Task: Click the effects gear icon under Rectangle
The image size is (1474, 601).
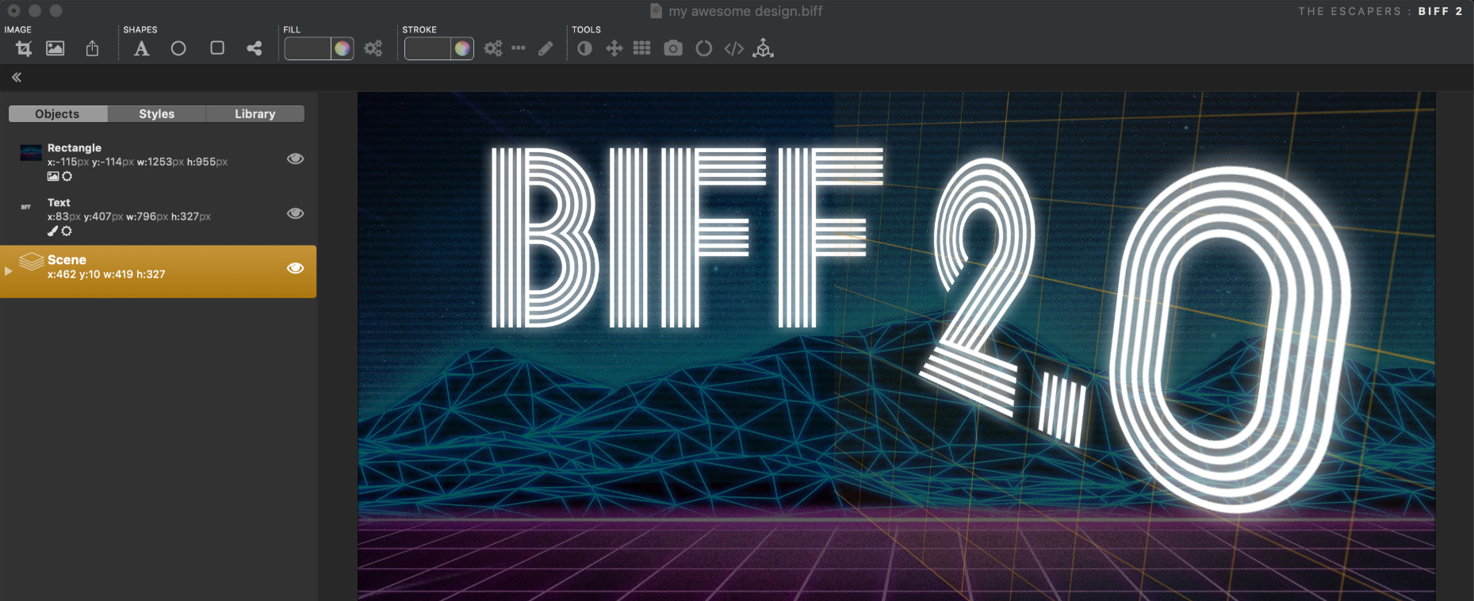Action: [67, 176]
